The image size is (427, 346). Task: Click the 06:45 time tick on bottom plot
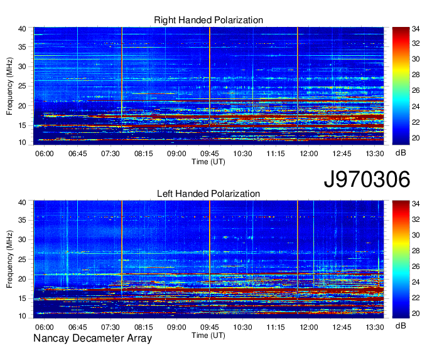pos(78,327)
